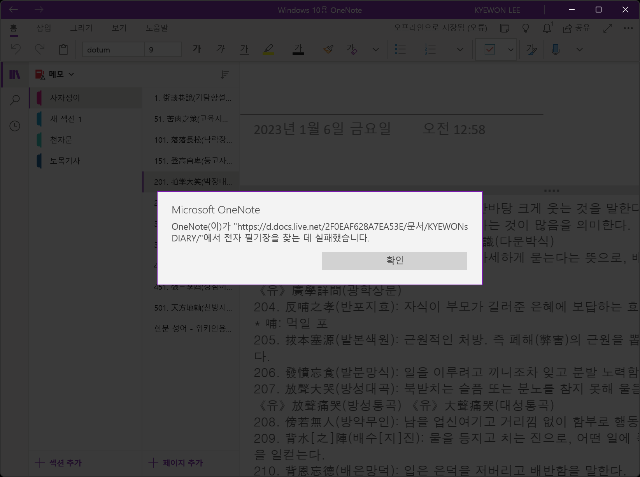Select the 새 섹션 1 section

click(85, 119)
